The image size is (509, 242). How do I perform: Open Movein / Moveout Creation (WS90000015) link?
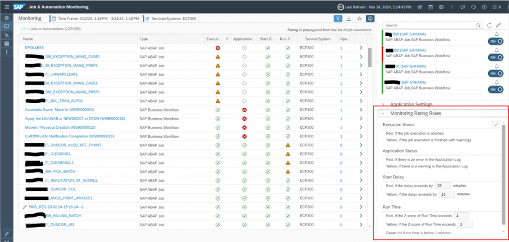click(x=60, y=127)
